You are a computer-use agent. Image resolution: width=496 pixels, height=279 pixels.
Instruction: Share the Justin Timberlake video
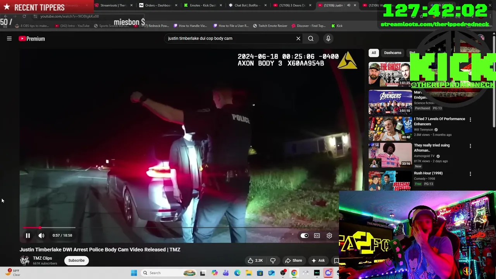pyautogui.click(x=293, y=260)
